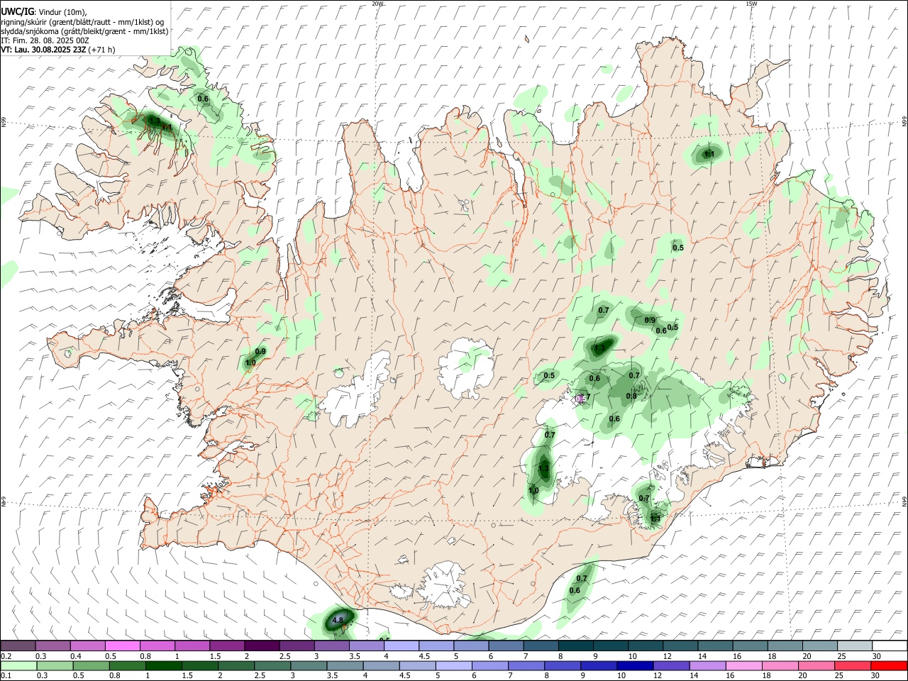This screenshot has width=908, height=681.
Task: Select the light lavender 4–4.5 swatch in top legend
Action: pos(402,646)
